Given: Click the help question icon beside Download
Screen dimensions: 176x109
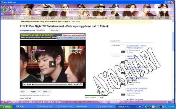Looking at the screenshot, I should pos(82,38).
